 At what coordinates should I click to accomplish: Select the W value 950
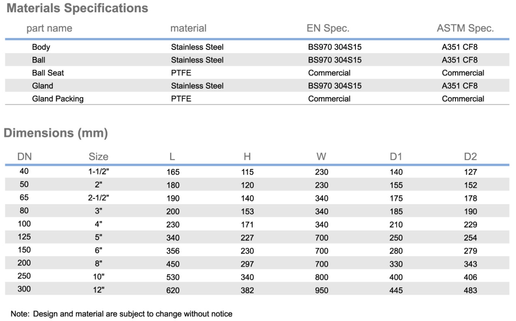tap(322, 290)
